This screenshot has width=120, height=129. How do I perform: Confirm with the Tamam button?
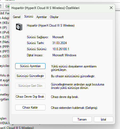[82, 119]
